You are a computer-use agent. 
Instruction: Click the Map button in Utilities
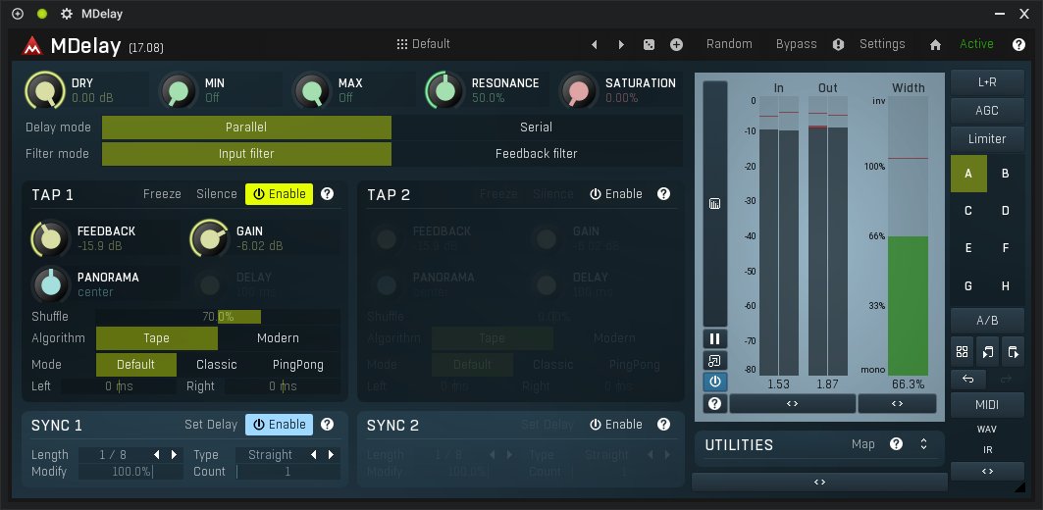pos(862,444)
